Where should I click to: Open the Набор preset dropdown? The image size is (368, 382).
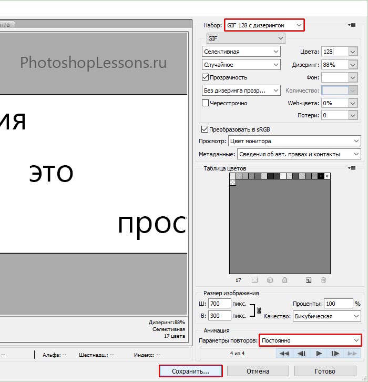[264, 25]
